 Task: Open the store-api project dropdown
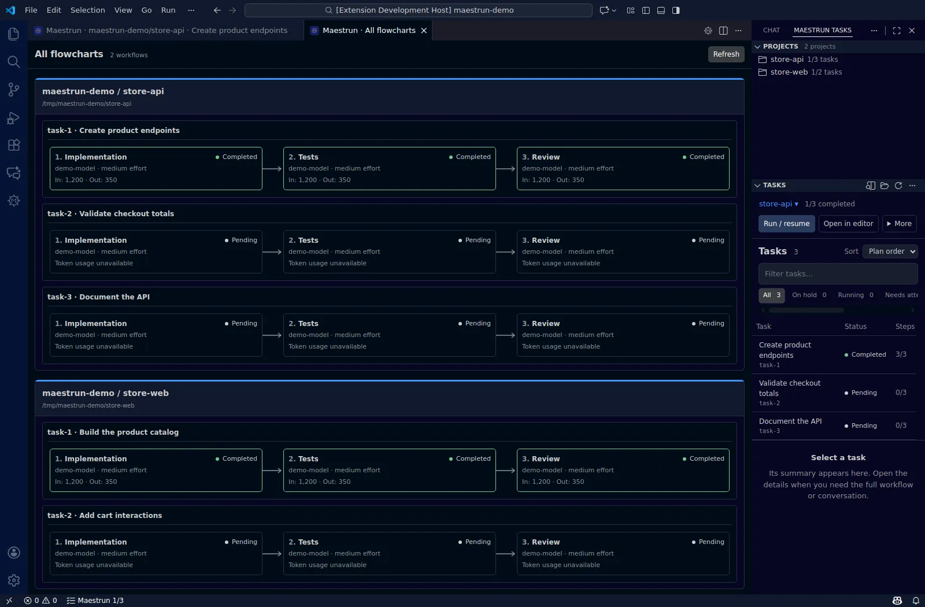tap(778, 204)
